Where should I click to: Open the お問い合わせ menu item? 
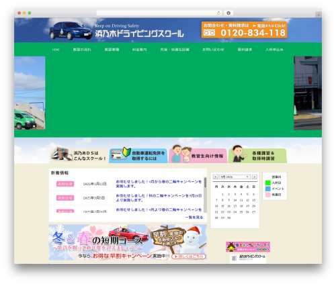[x=213, y=50]
